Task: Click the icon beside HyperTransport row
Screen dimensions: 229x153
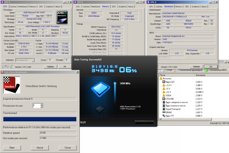Action: point(164,109)
